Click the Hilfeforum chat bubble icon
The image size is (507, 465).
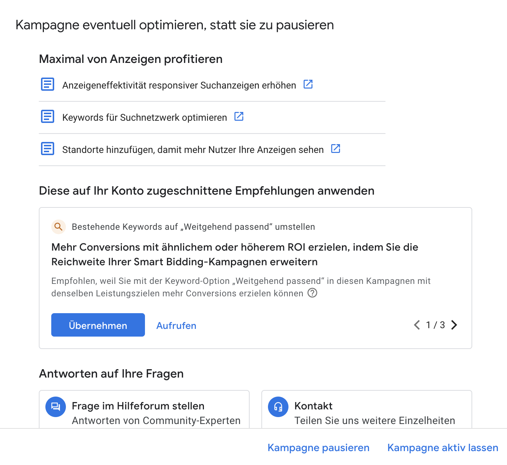click(x=56, y=407)
